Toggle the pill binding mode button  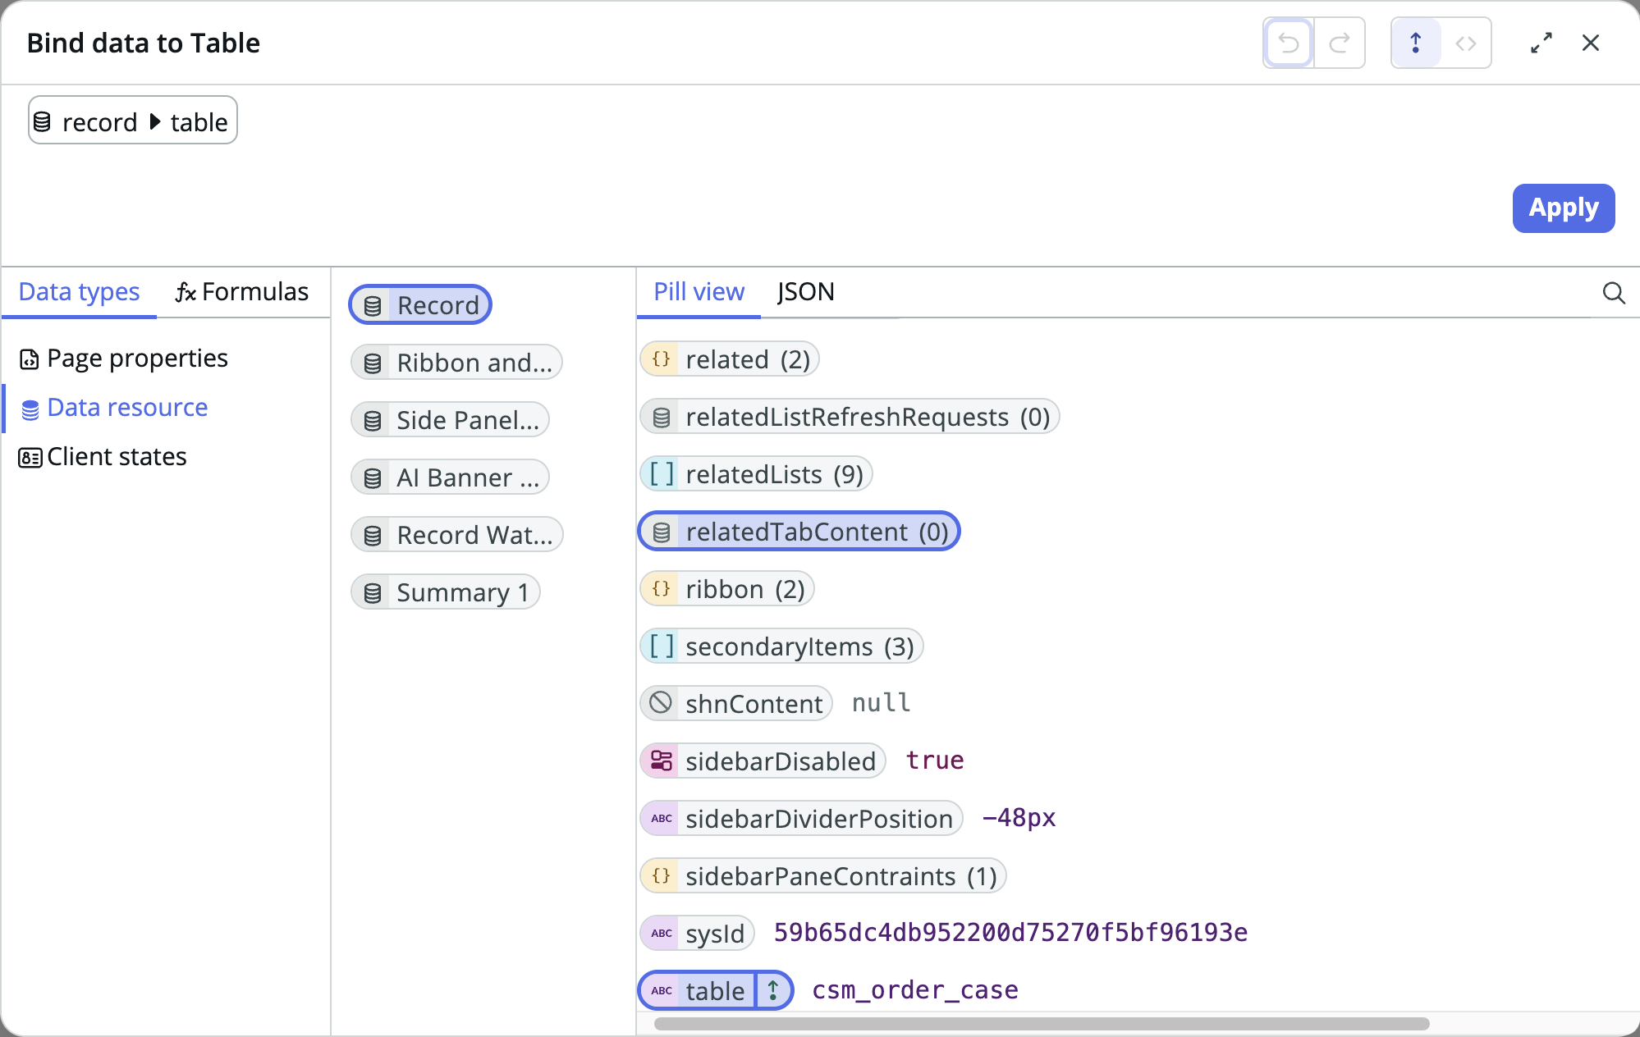pyautogui.click(x=1416, y=43)
